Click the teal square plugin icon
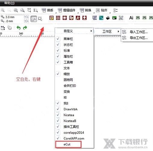This screenshot has height=151, width=153. 101,18
